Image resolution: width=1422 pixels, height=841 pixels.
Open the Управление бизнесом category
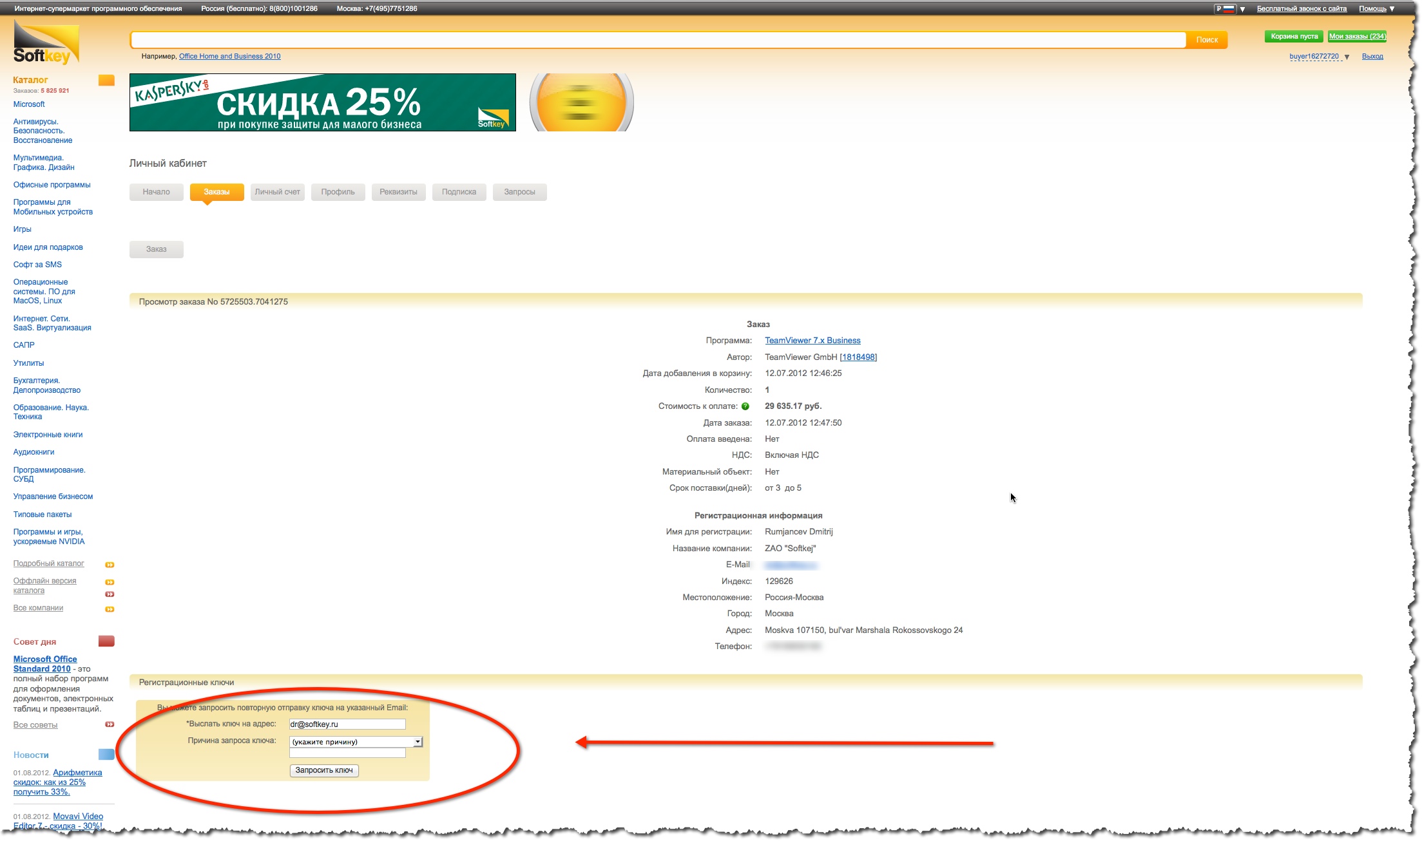point(53,496)
